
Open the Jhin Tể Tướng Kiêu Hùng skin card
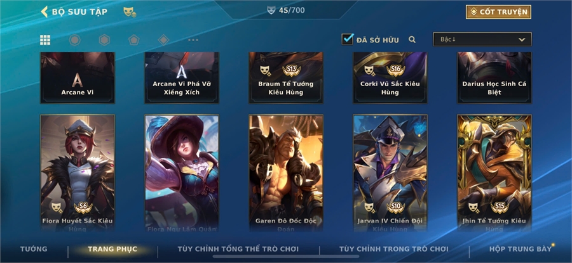click(494, 173)
